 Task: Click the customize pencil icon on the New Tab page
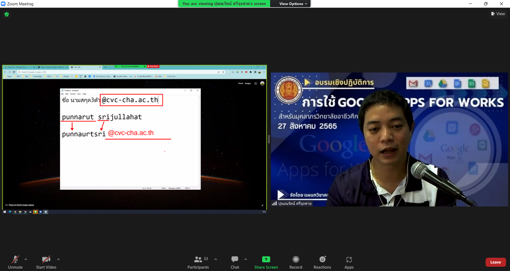[262, 205]
